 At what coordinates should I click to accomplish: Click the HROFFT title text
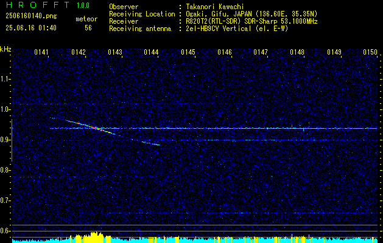[x=38, y=5]
